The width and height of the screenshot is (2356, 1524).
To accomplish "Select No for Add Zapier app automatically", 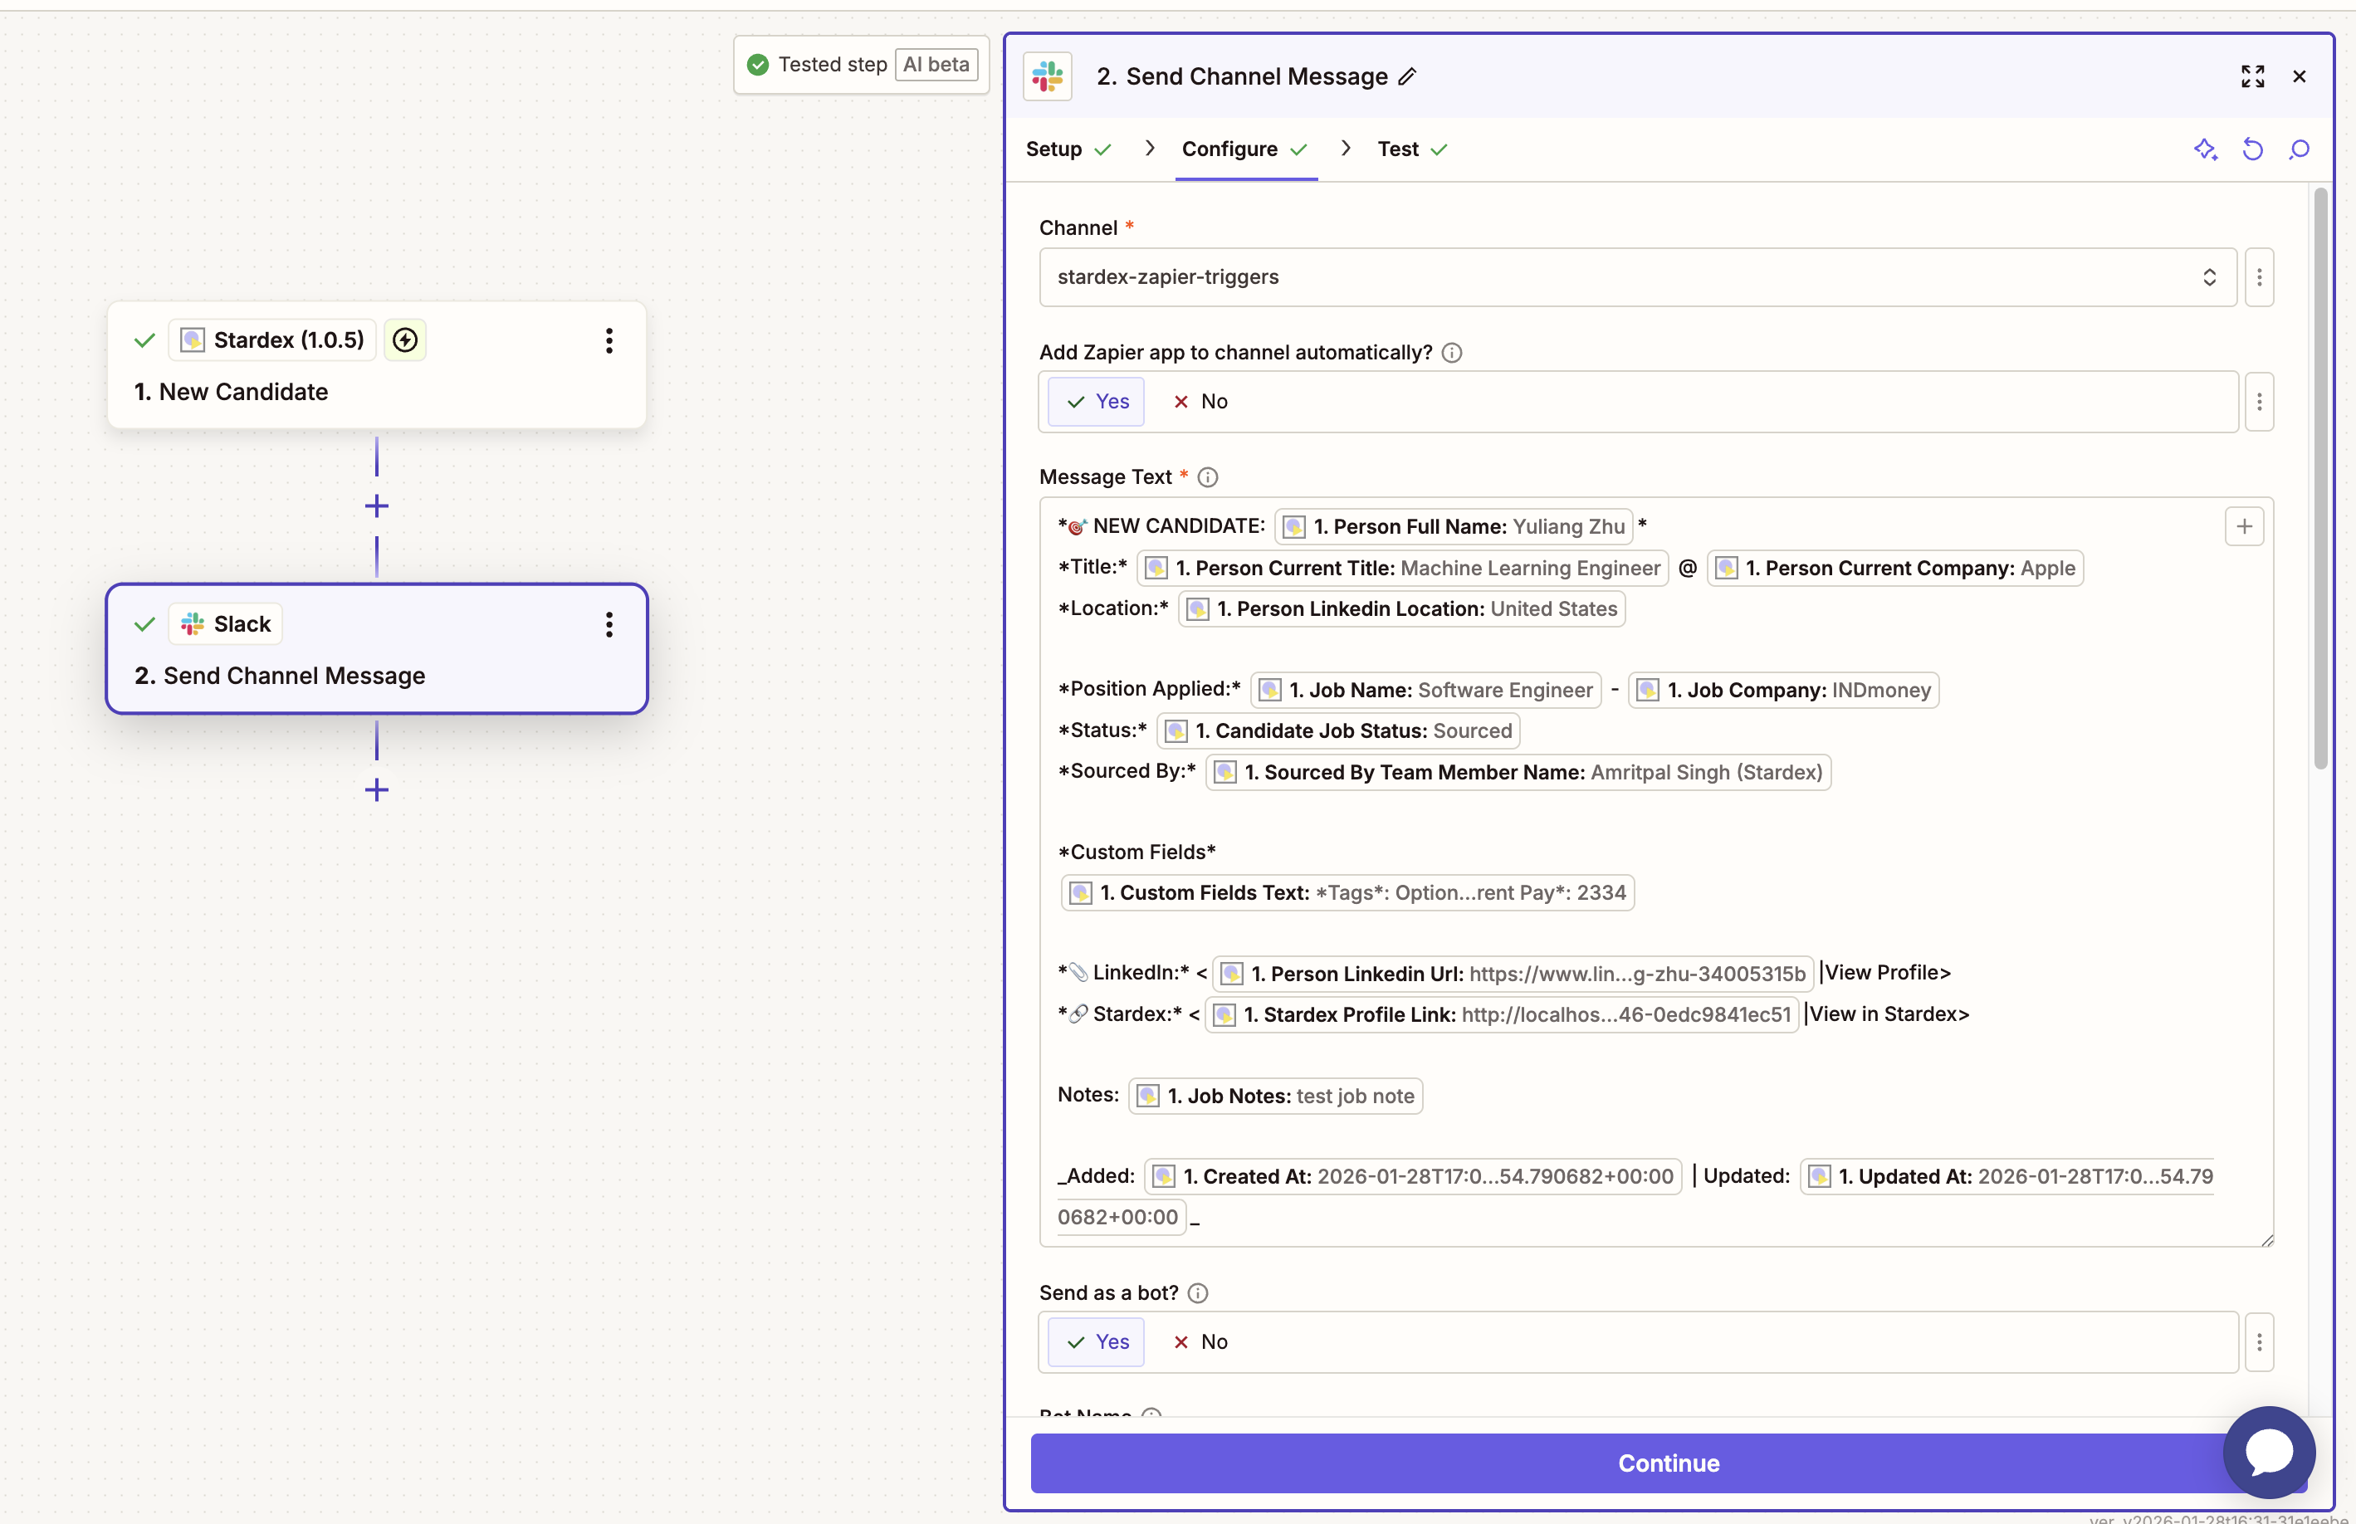I will [1200, 402].
